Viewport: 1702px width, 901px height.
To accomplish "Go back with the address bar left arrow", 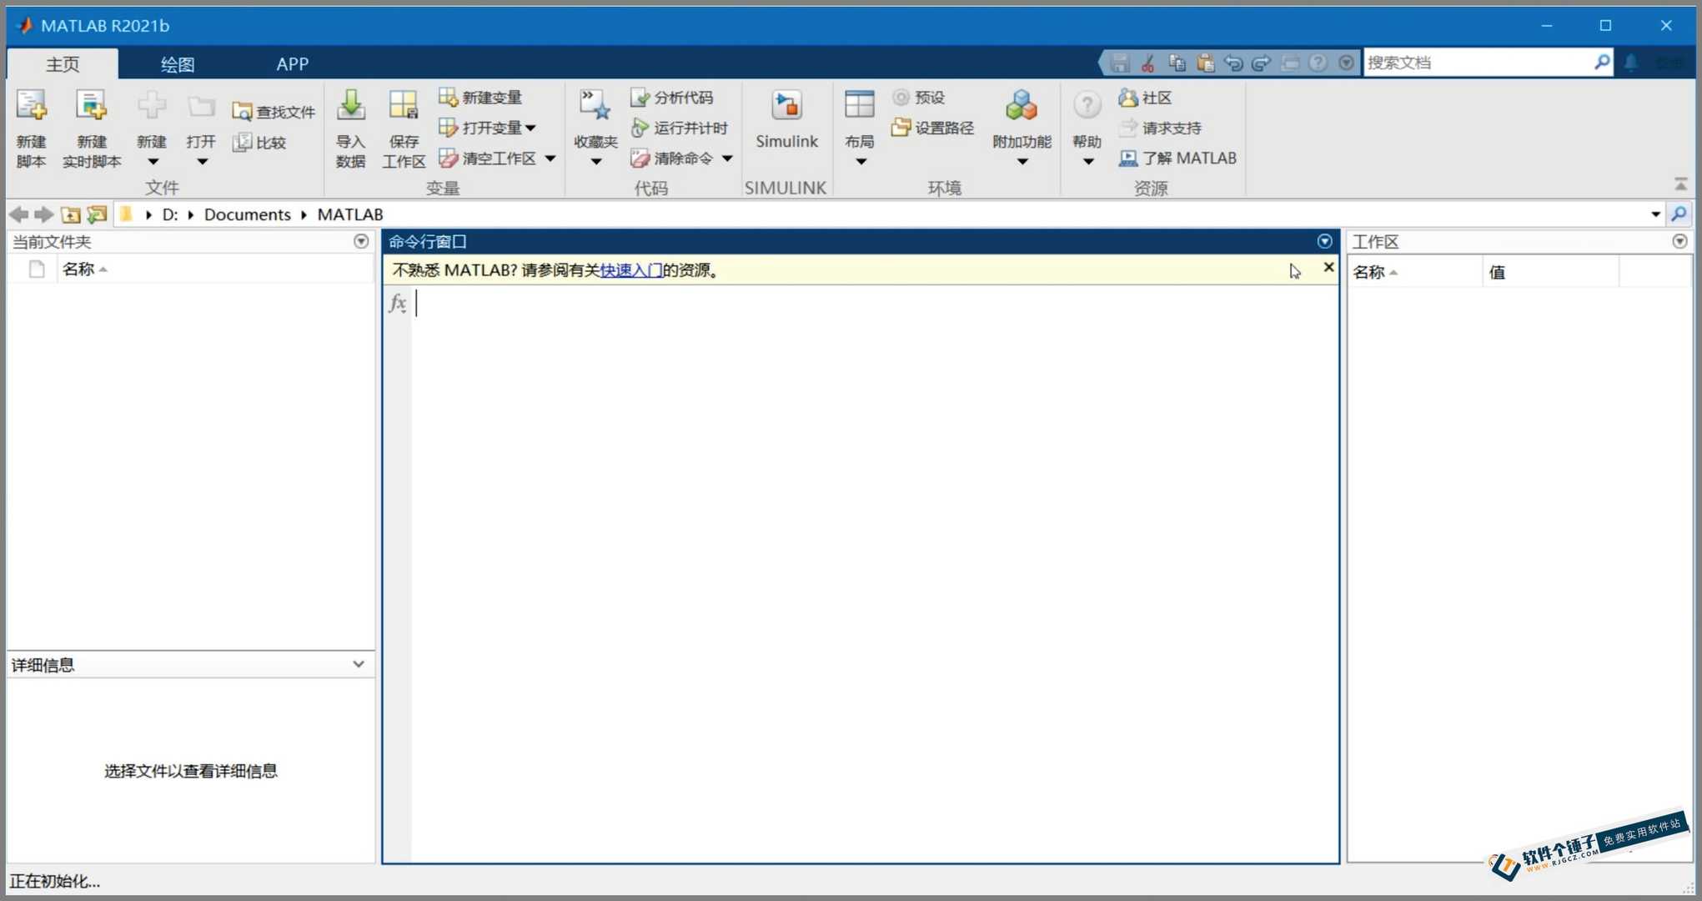I will point(19,214).
